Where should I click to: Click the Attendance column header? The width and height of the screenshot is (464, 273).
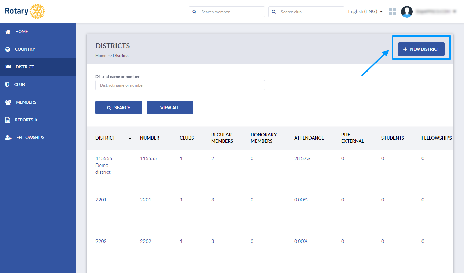point(309,138)
